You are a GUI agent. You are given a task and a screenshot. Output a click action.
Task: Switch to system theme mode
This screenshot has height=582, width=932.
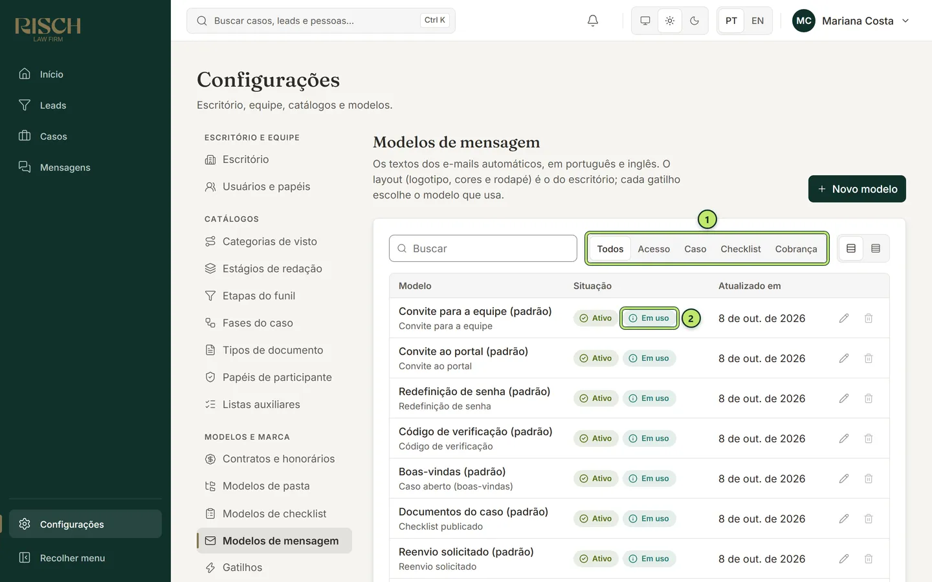tap(645, 21)
